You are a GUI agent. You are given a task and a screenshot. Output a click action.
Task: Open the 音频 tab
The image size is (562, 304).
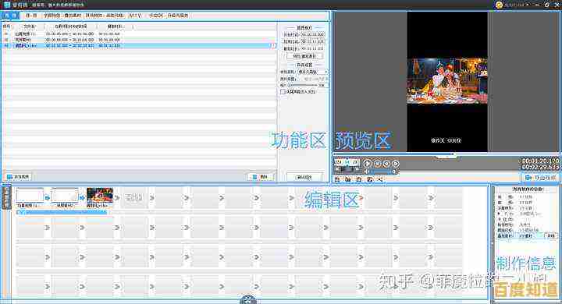tap(31, 16)
